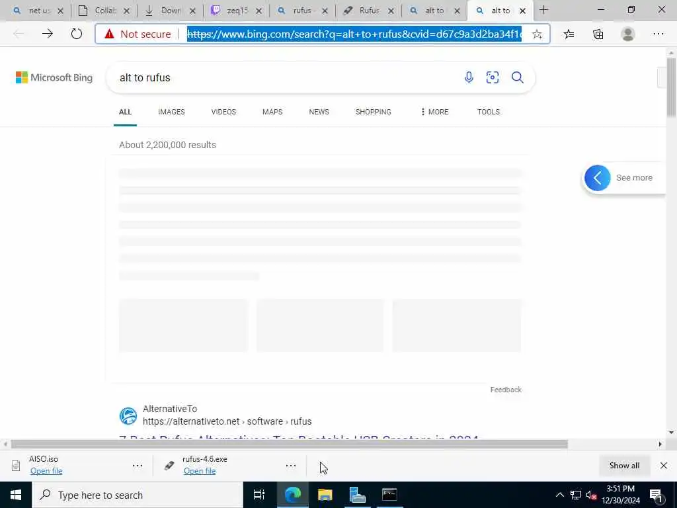Open Task View on the taskbar

pos(259,495)
